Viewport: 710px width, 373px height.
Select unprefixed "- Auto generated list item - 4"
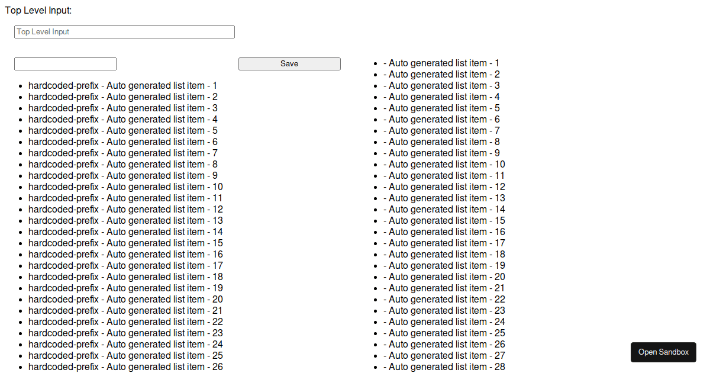click(441, 97)
